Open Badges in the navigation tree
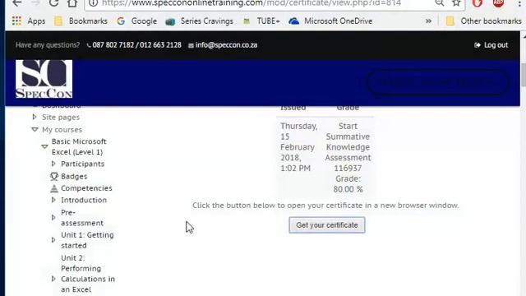Viewport: 526px width, 296px height. pos(74,176)
